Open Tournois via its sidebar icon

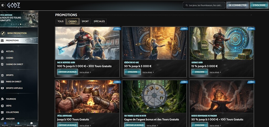pos(2,99)
